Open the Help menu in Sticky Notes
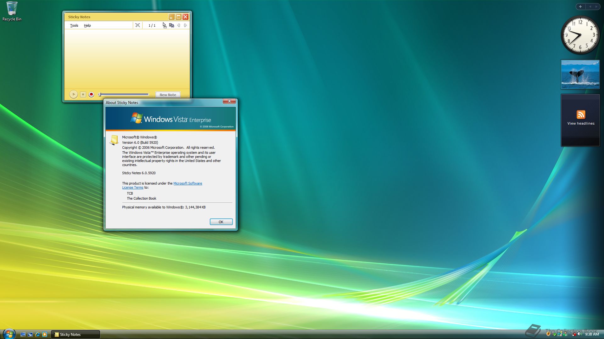This screenshot has width=604, height=339. pos(87,25)
